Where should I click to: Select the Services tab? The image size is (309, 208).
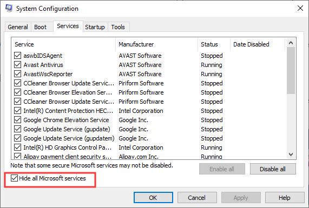tap(68, 26)
